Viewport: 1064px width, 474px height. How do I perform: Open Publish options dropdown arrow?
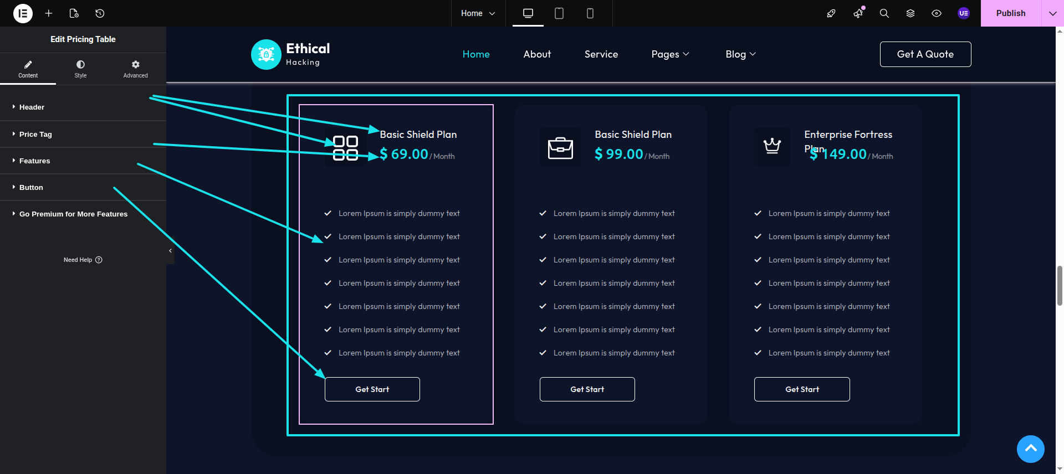[1052, 13]
